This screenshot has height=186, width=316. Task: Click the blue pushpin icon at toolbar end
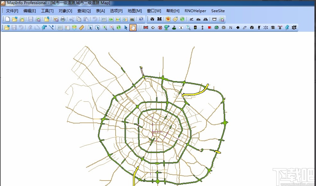287,27
